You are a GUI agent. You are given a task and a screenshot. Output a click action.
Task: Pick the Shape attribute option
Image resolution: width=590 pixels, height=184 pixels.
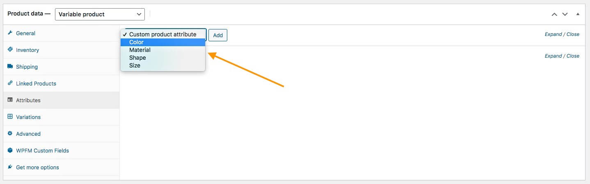[137, 58]
